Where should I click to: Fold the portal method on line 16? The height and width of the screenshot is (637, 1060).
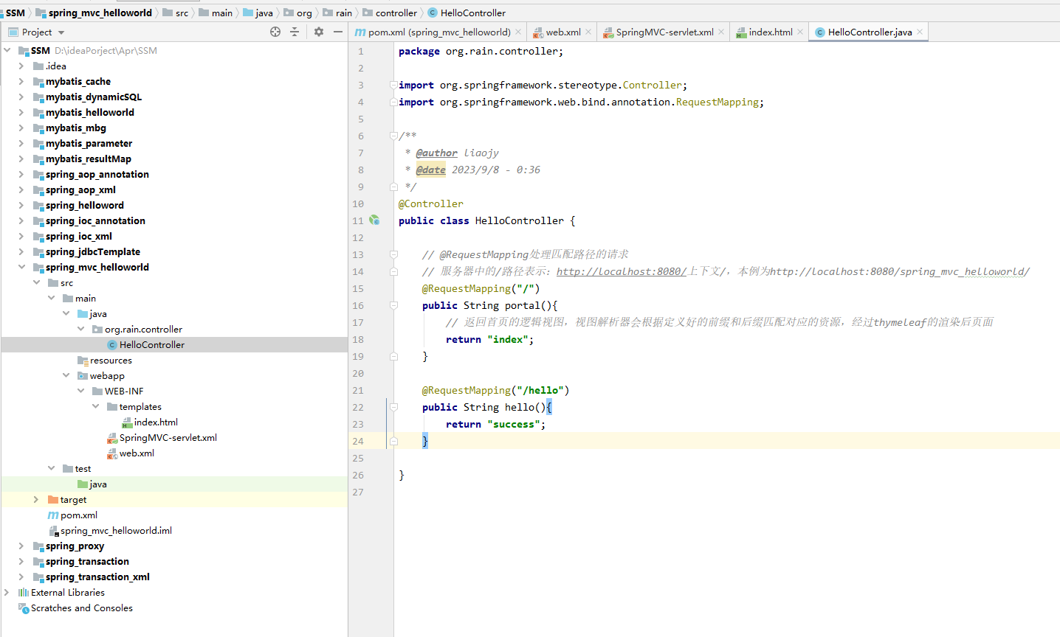(x=393, y=305)
